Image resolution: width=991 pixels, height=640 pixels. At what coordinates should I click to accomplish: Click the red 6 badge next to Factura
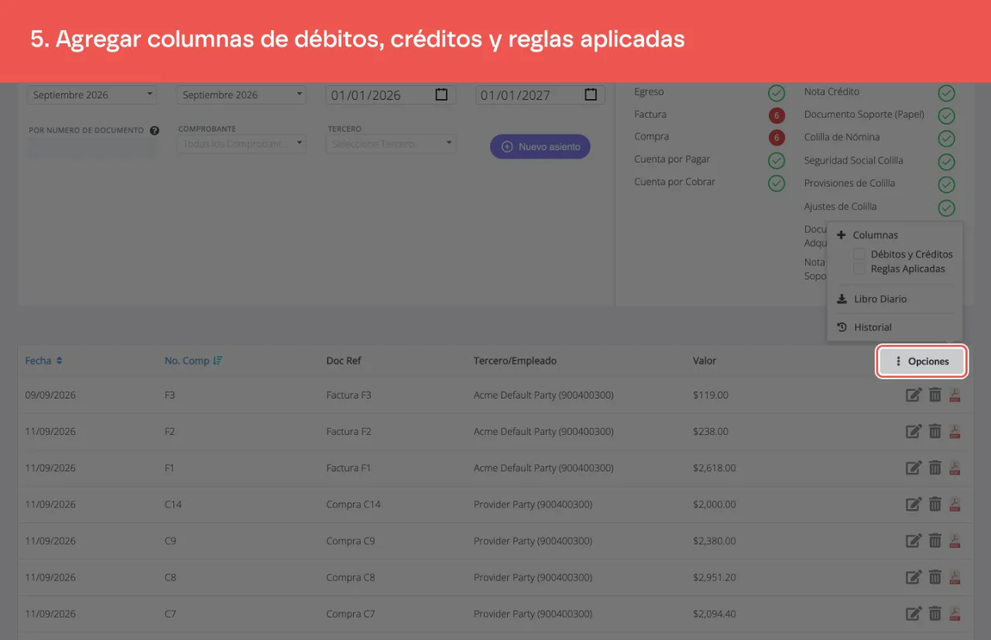point(777,115)
